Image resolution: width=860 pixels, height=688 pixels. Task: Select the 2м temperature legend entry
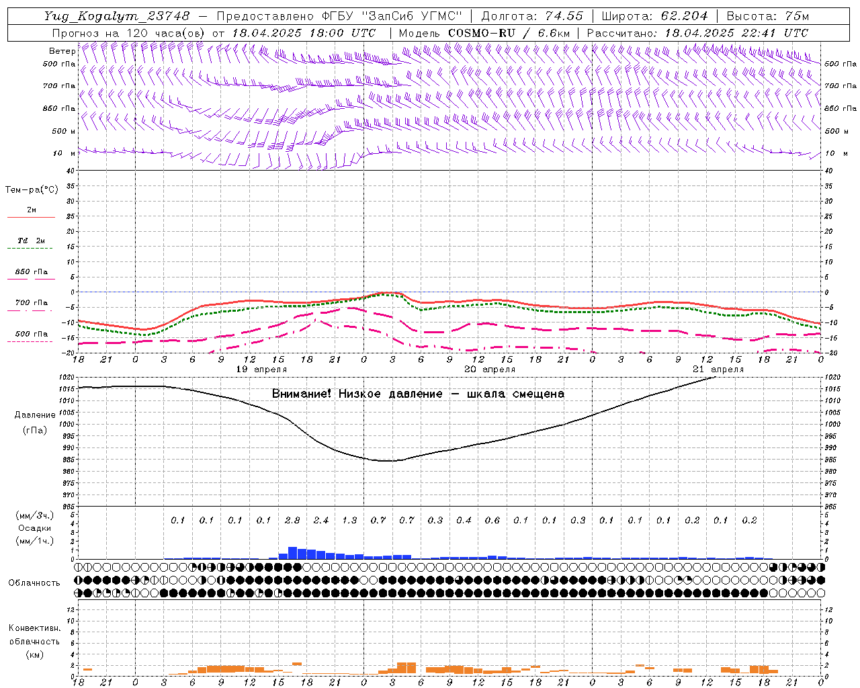tap(31, 210)
